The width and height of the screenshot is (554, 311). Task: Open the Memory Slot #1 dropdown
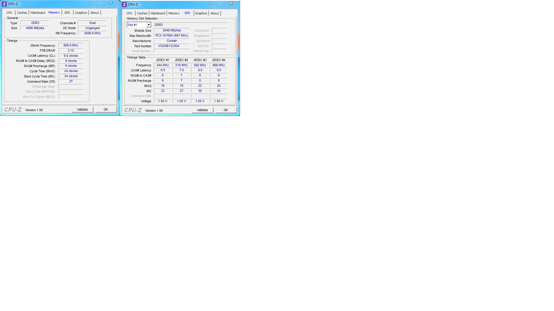(x=148, y=25)
